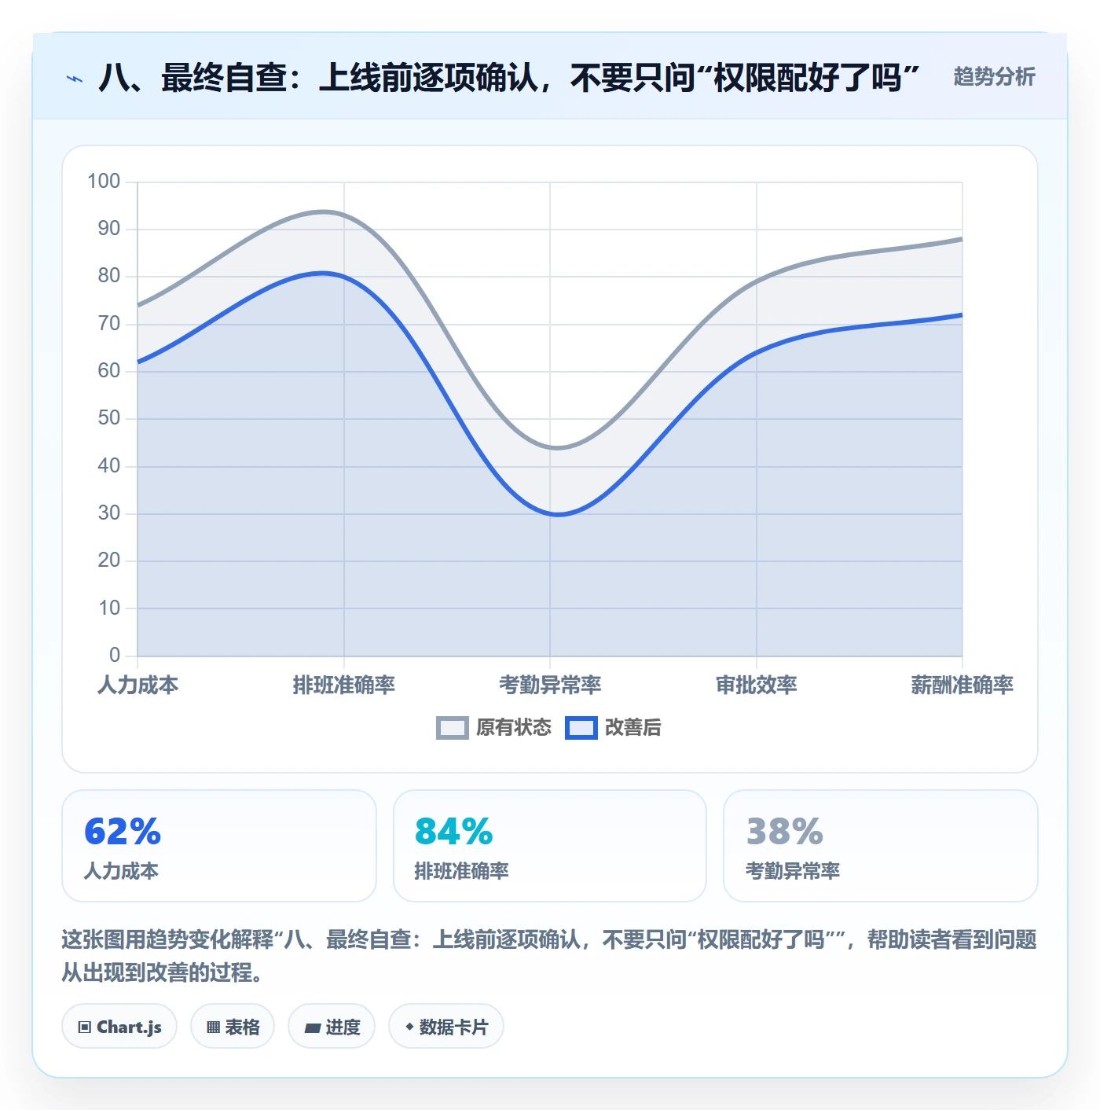Click the 62% value text
This screenshot has width=1100, height=1110.
123,832
